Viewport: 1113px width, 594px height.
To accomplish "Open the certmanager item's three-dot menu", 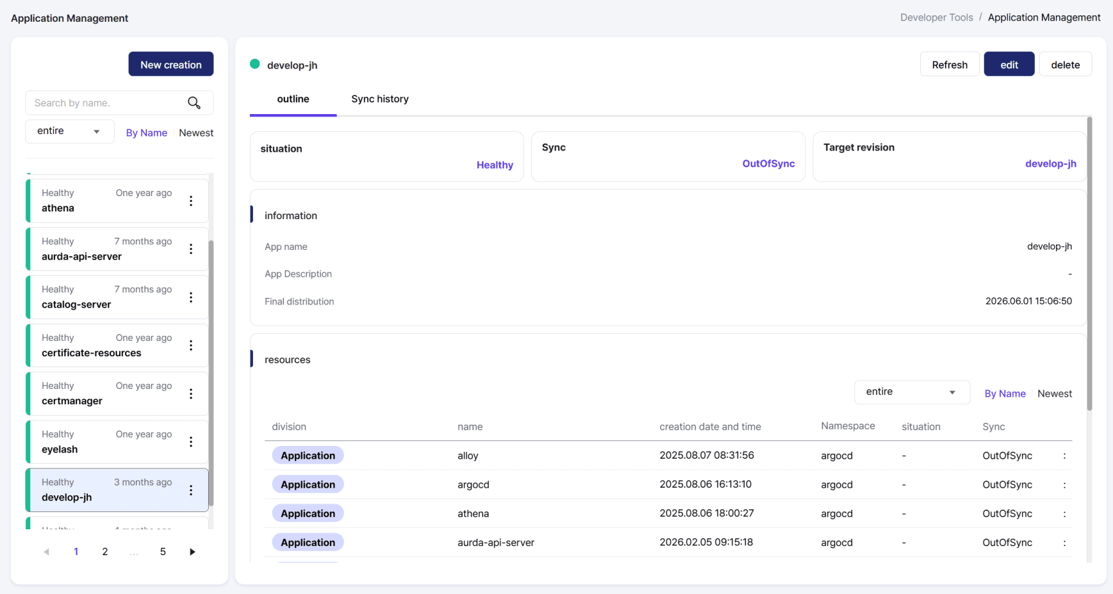I will [191, 394].
